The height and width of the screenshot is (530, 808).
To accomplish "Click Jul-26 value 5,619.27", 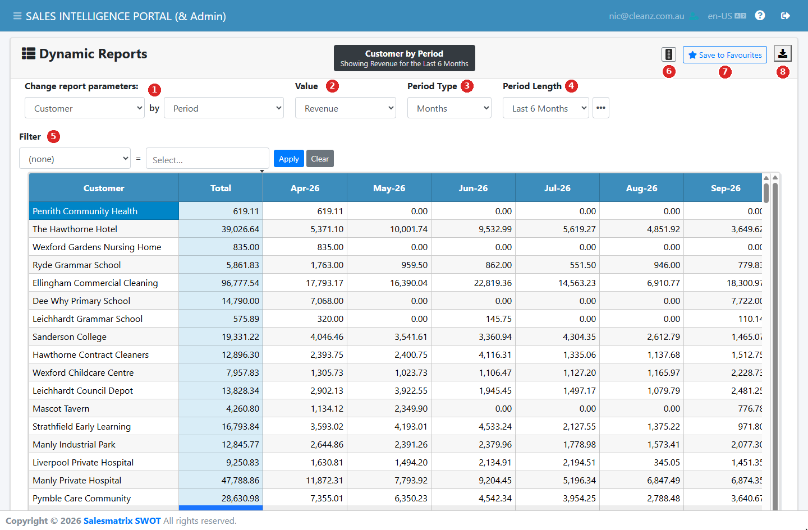I will (x=557, y=229).
